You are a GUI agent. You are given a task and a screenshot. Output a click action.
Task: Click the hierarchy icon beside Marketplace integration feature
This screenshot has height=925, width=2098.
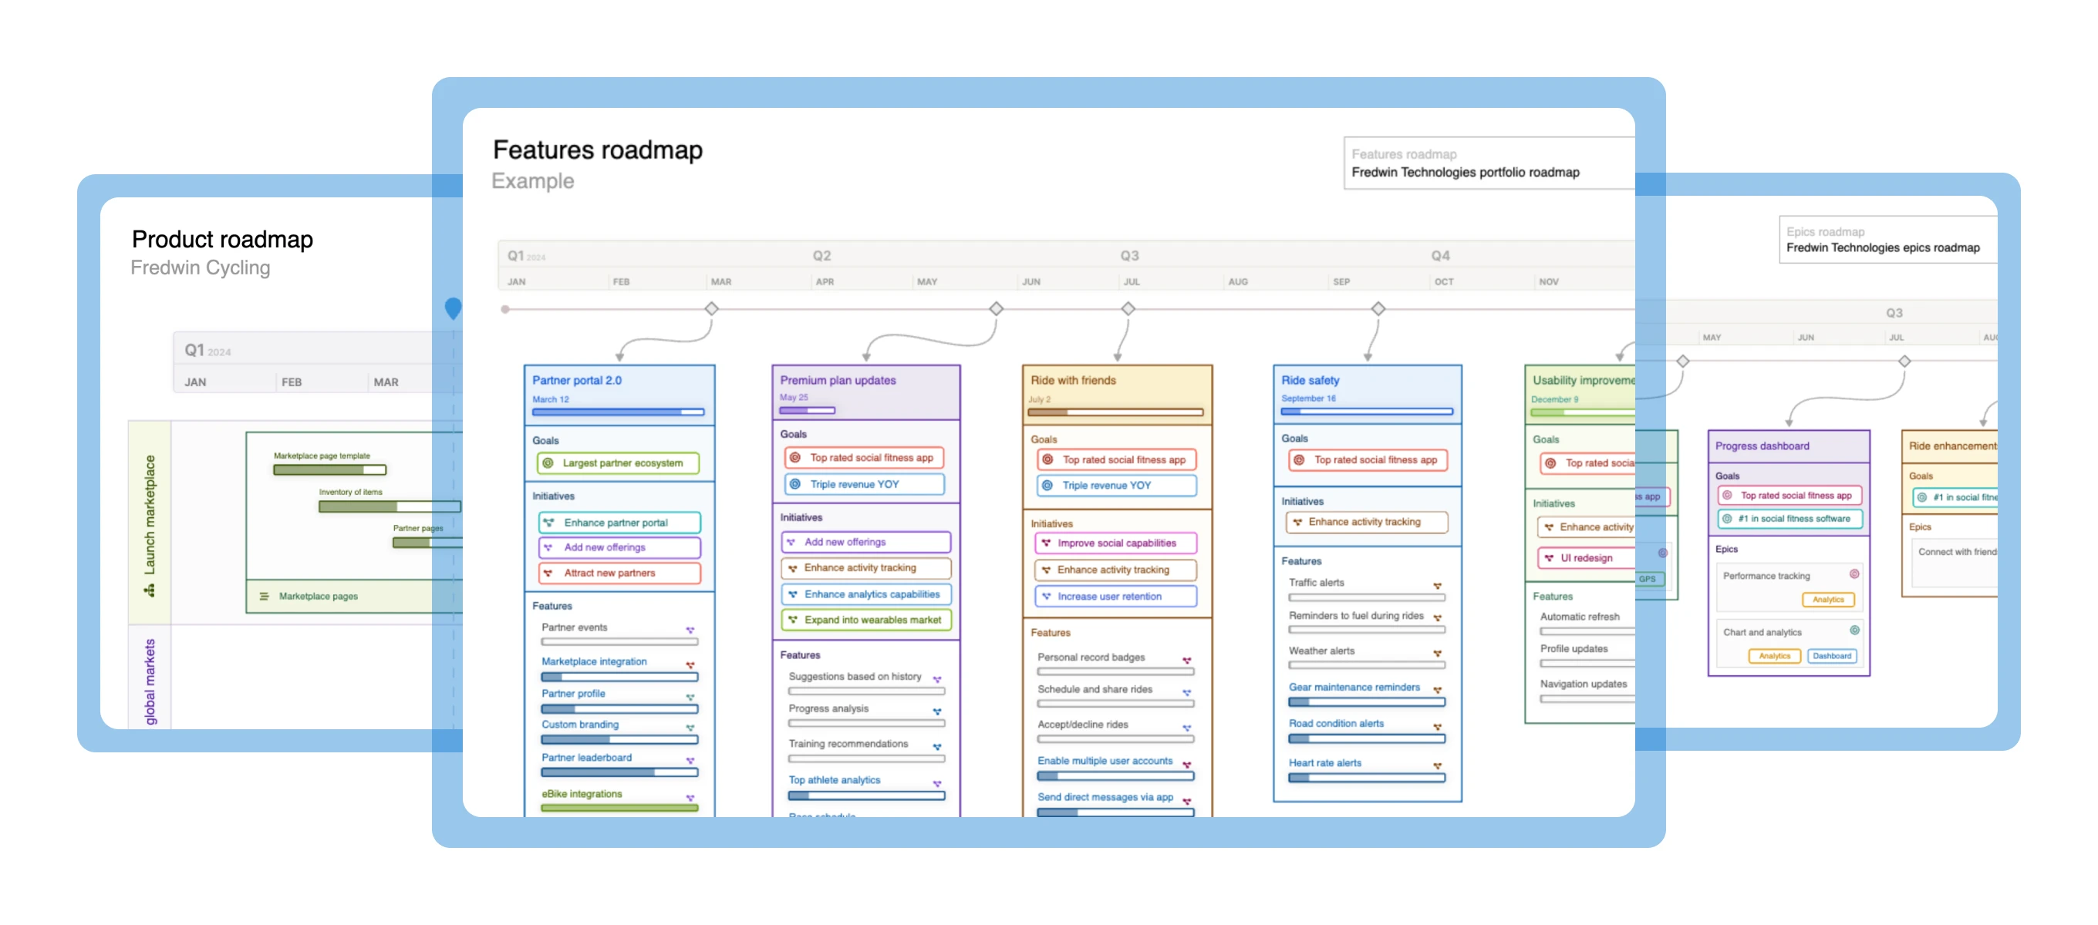point(690,665)
